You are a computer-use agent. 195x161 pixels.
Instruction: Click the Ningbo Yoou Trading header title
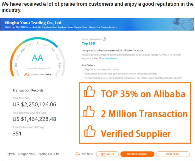coord(34,23)
